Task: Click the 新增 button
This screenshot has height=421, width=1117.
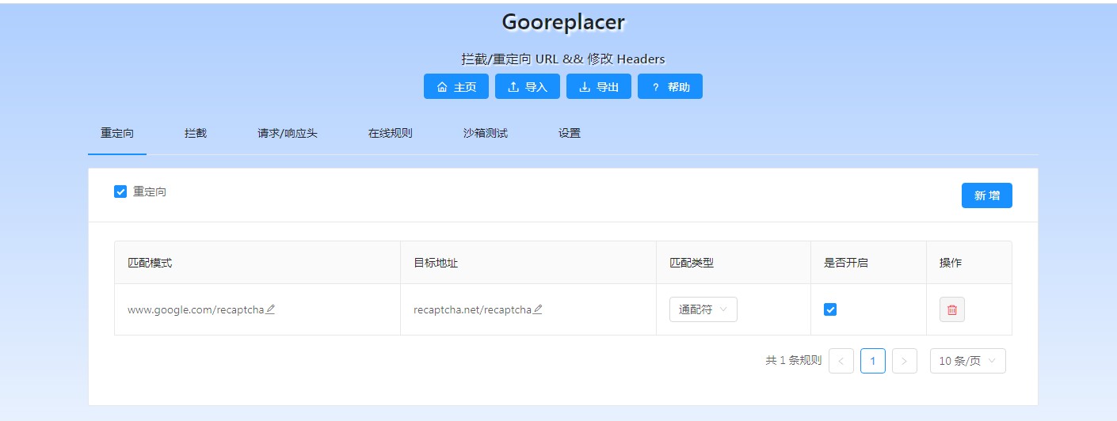Action: pos(987,195)
